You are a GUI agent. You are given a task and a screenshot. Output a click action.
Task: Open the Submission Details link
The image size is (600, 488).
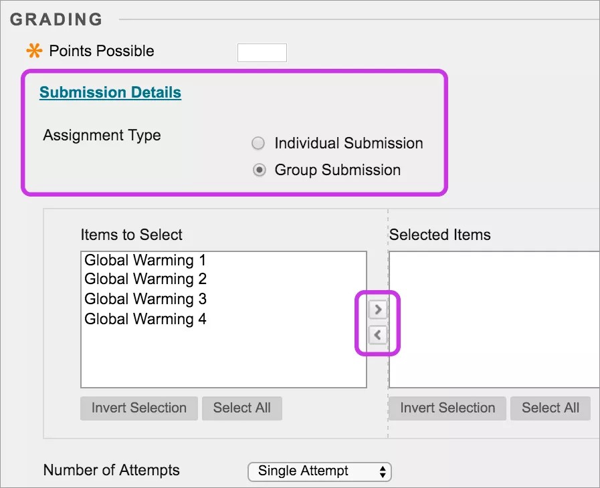tap(110, 92)
